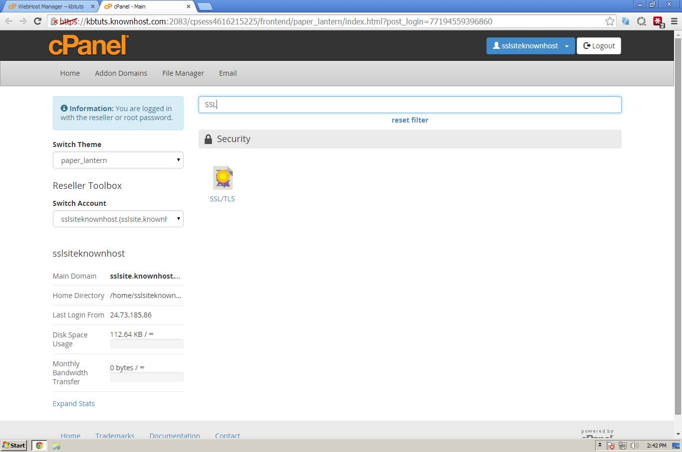Switch to WebHost Manager browser tab
The width and height of the screenshot is (682, 452).
coord(50,6)
